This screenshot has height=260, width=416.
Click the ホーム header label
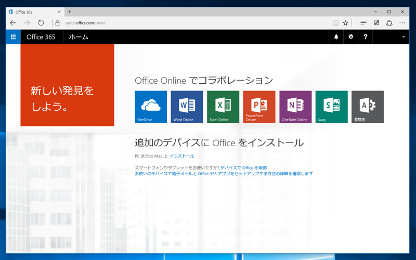[79, 37]
